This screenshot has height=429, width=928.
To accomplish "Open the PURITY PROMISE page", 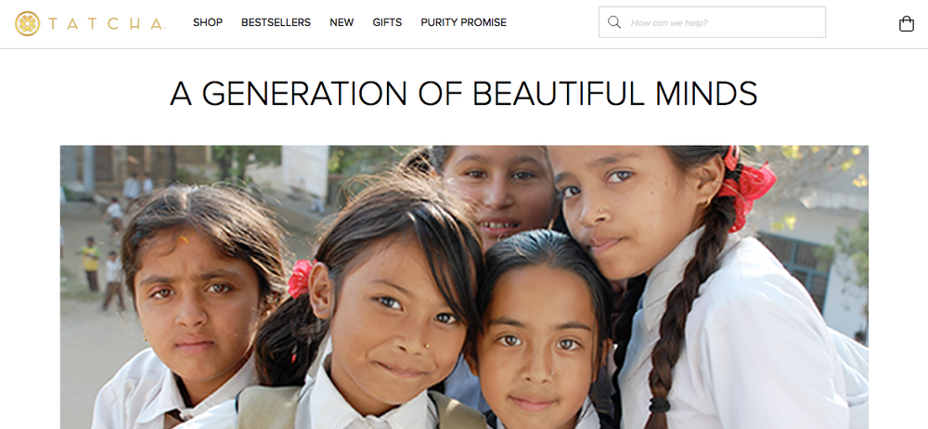I will [x=463, y=22].
